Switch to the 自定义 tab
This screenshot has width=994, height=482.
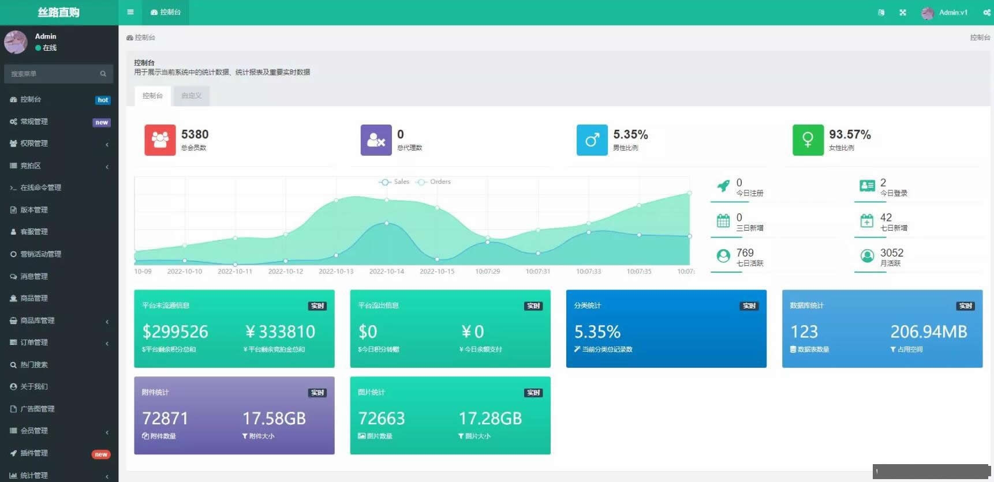point(191,96)
